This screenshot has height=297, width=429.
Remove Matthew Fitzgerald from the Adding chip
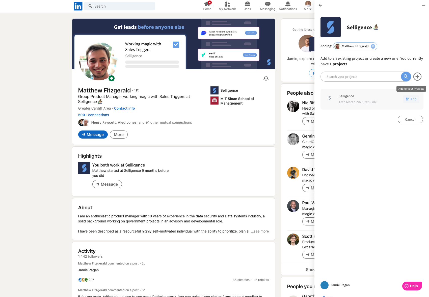[x=373, y=46]
